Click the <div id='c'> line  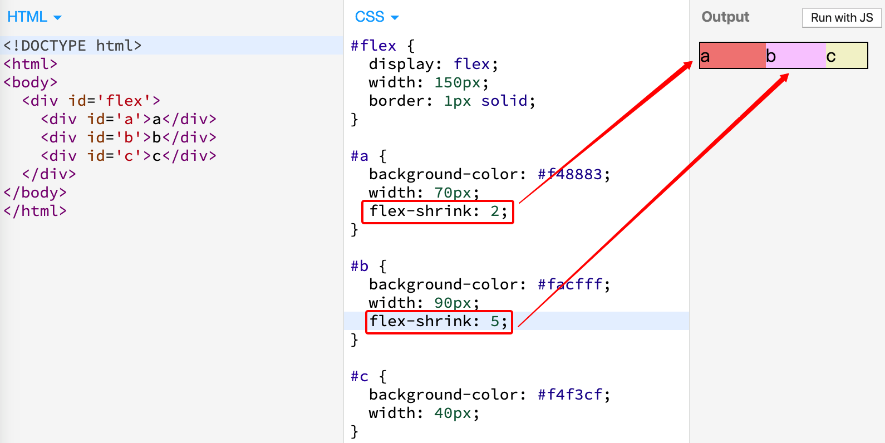pos(129,156)
